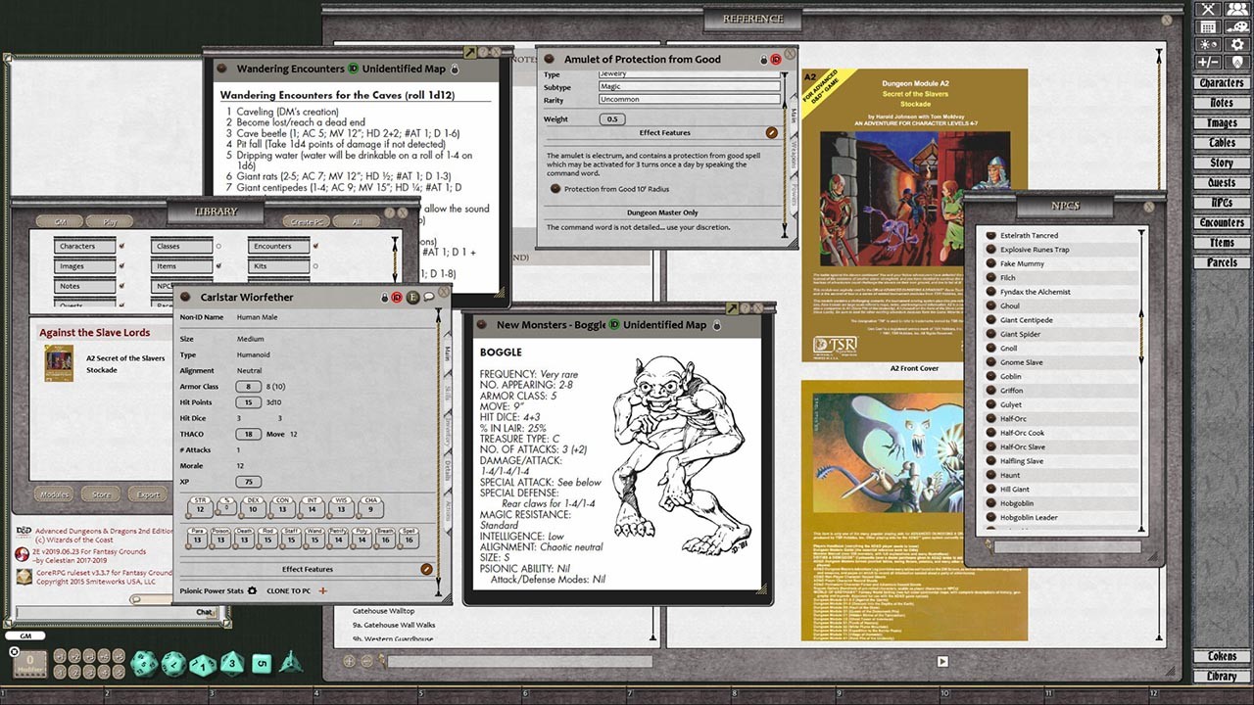Open the GM identity dropdown above the chat entry
Viewport: 1254px width, 705px height.
[25, 635]
